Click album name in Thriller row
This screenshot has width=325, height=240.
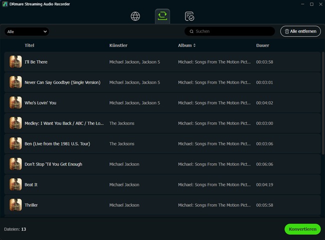214,205
